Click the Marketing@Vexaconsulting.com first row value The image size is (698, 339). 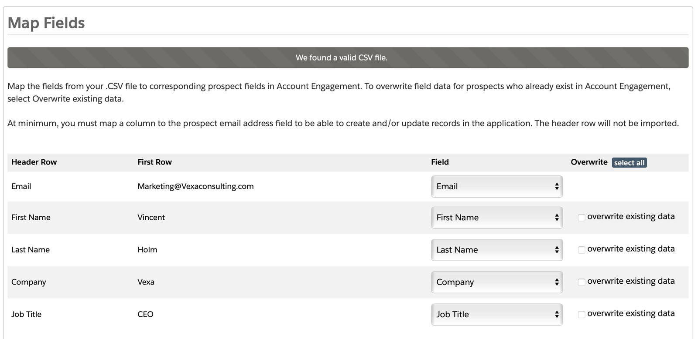point(195,186)
